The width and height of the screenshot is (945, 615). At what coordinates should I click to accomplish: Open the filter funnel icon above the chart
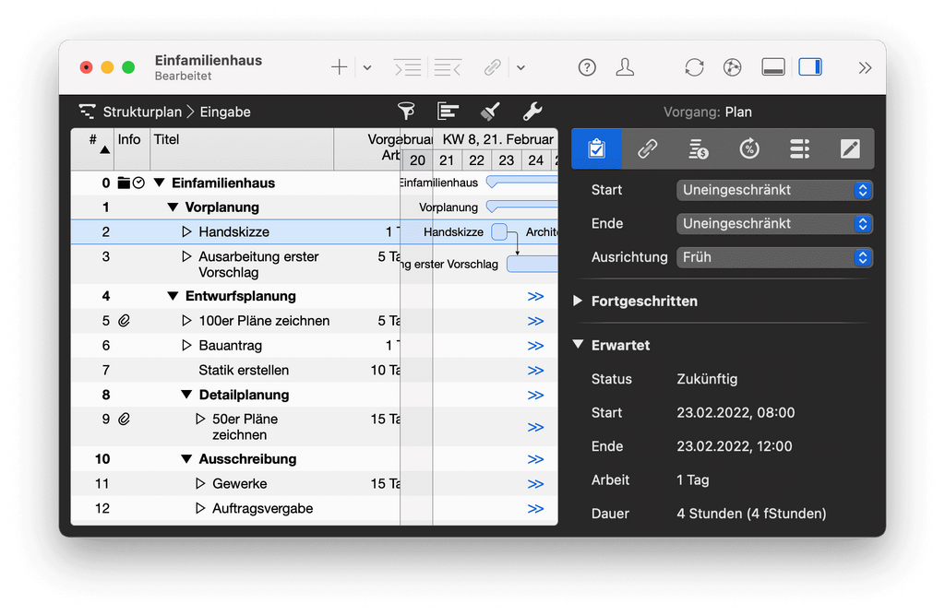point(406,111)
